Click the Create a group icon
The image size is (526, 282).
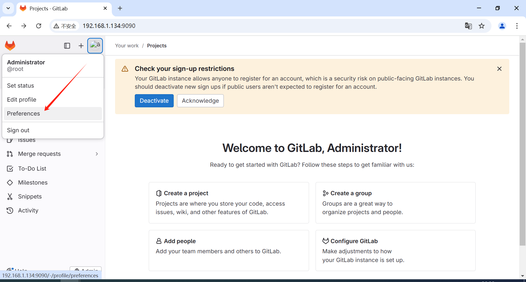[x=325, y=193]
